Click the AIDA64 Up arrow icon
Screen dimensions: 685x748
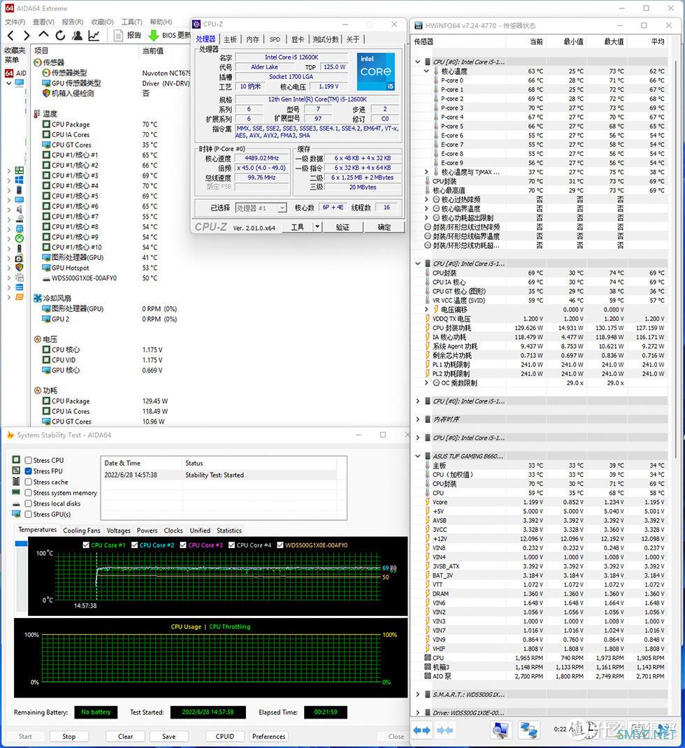click(x=43, y=35)
